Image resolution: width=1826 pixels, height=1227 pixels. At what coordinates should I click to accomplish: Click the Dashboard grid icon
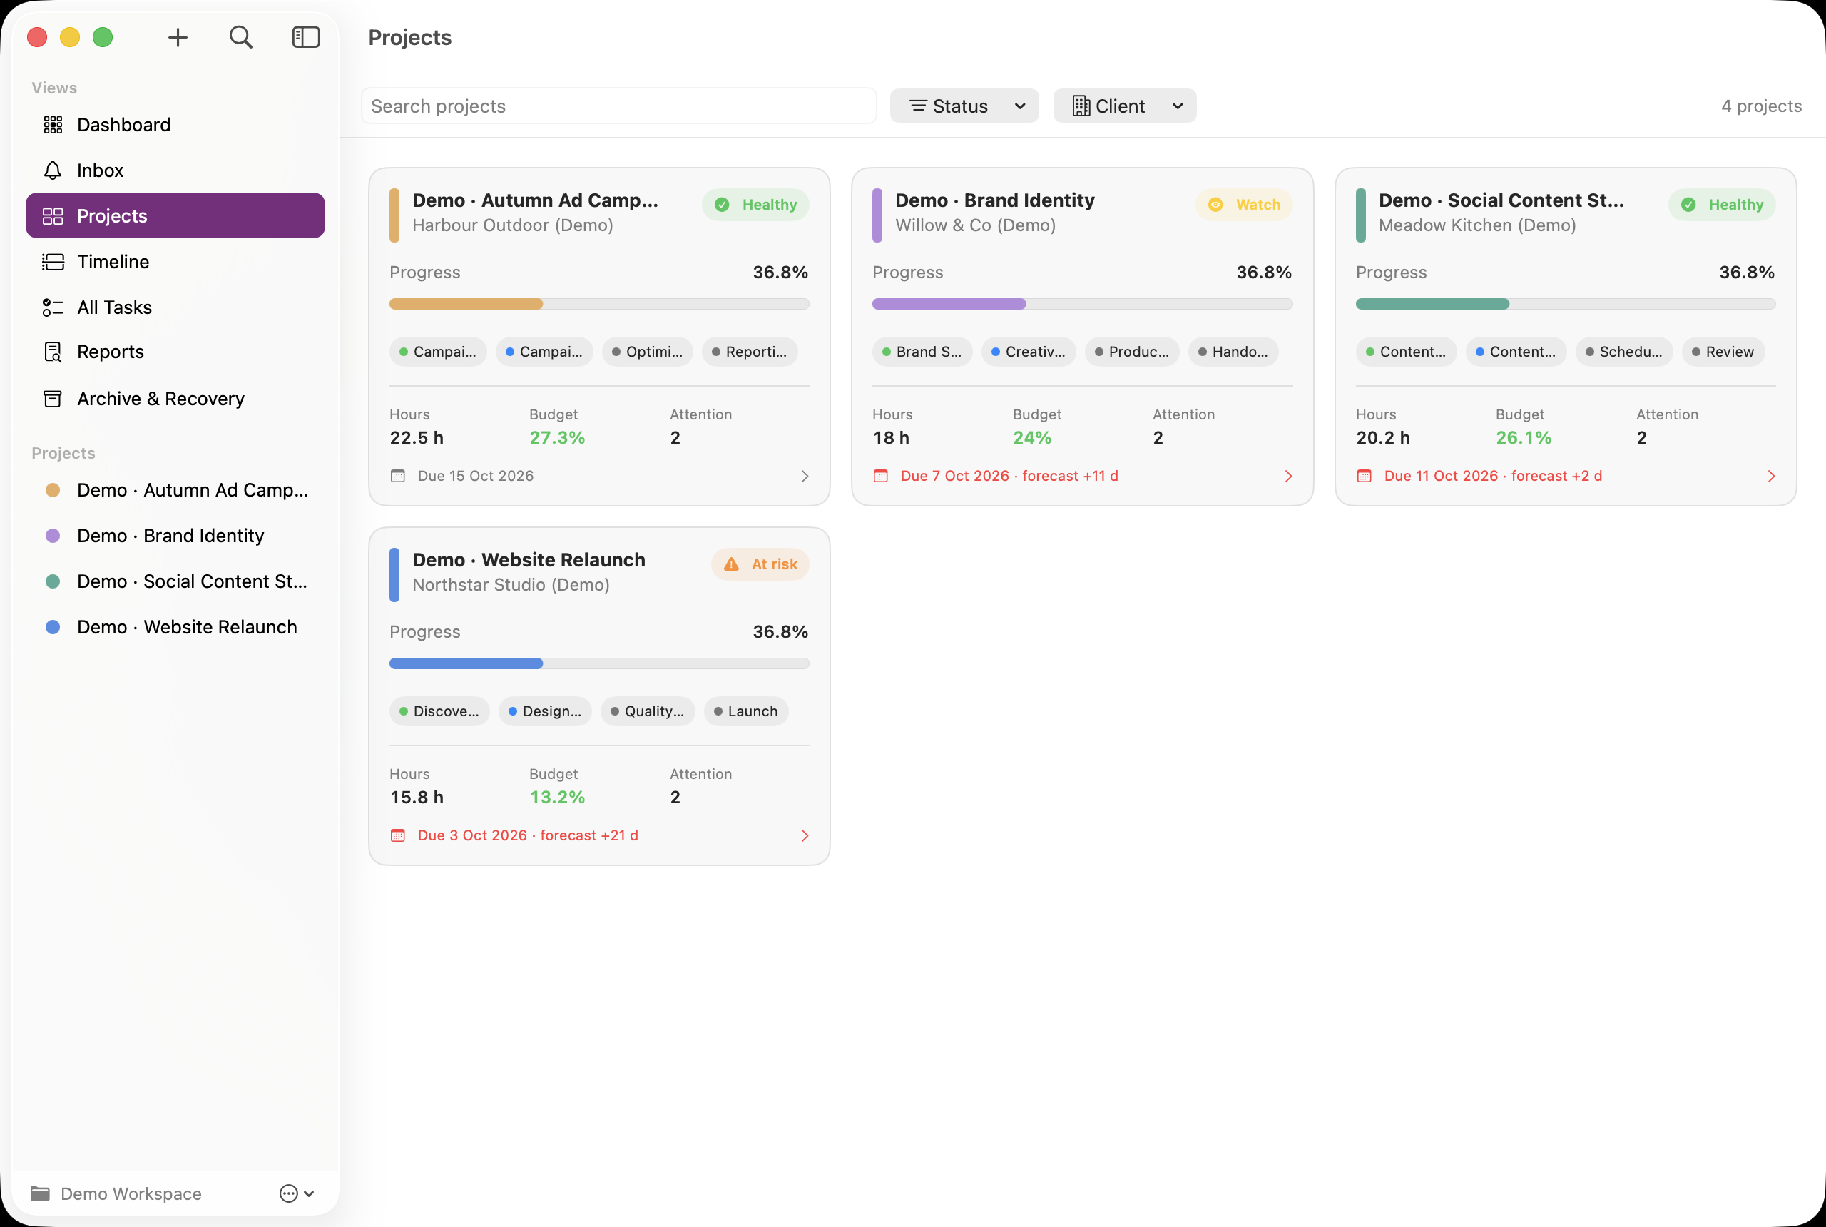(52, 126)
